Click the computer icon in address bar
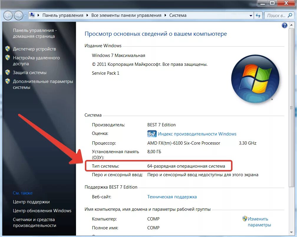This screenshot has height=237, width=297. [x=32, y=15]
